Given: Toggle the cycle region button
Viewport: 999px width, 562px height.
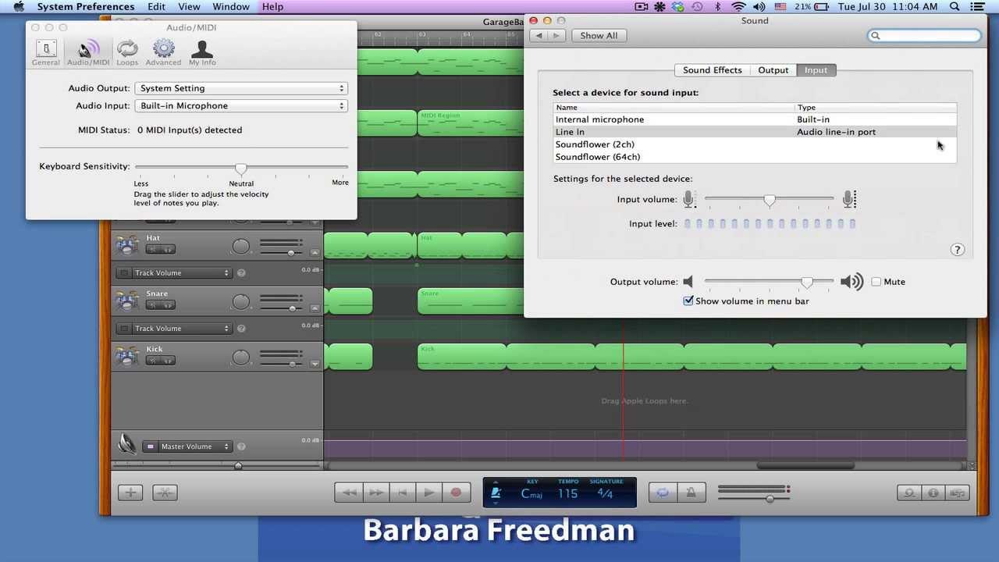Looking at the screenshot, I should tap(663, 493).
